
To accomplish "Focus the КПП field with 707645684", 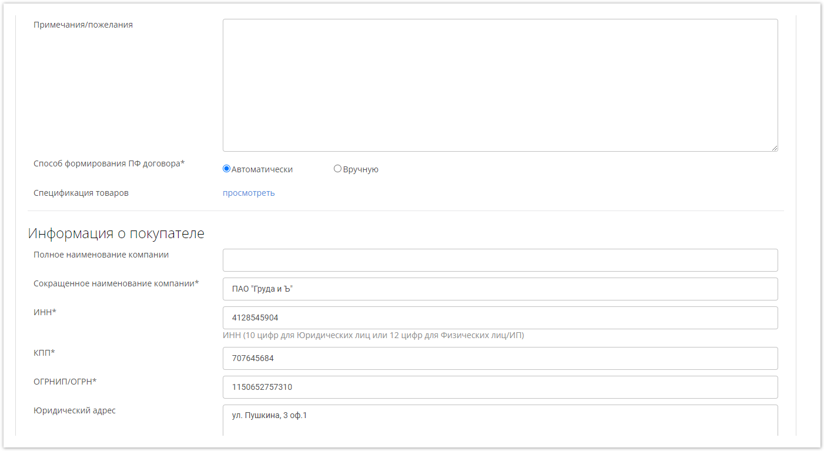I will 500,358.
